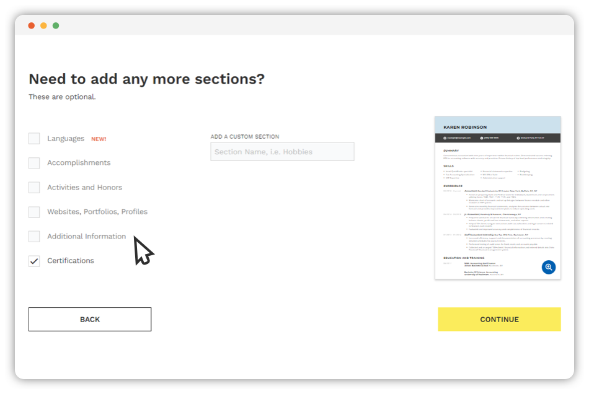Click the BACK button

89,319
